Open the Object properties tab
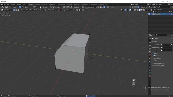The width and height of the screenshot is (173, 97). click(x=149, y=58)
